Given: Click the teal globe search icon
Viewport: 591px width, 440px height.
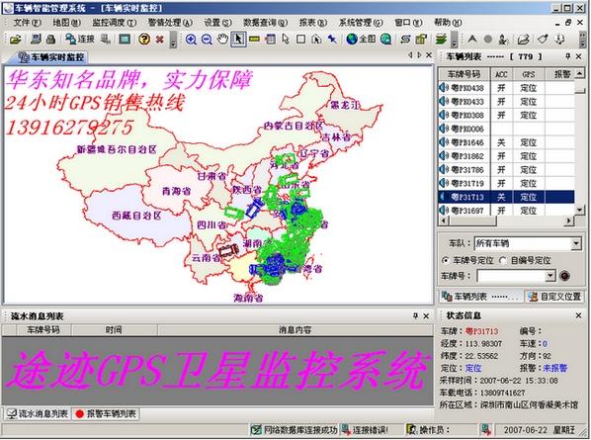Looking at the screenshot, I should click(x=385, y=39).
